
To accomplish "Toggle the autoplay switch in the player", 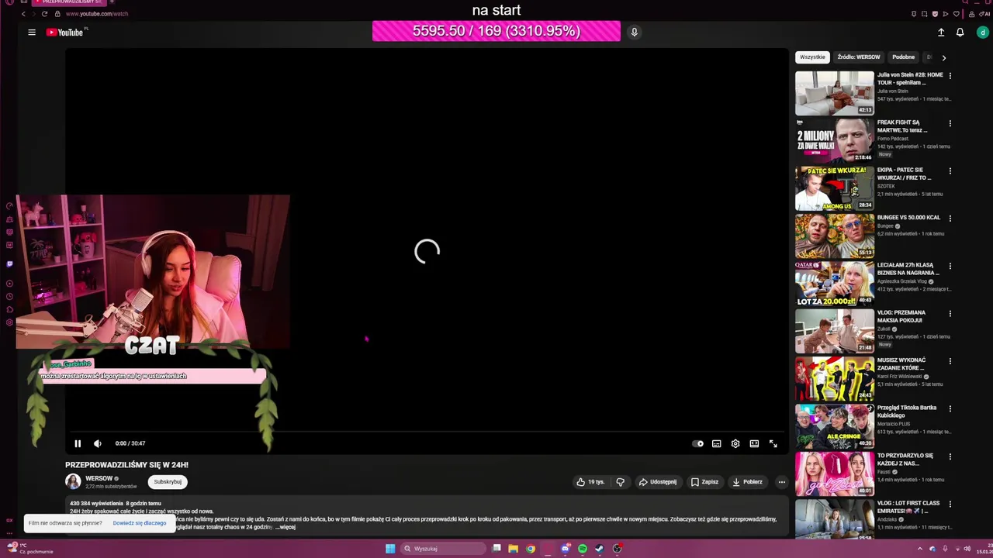I will point(698,444).
